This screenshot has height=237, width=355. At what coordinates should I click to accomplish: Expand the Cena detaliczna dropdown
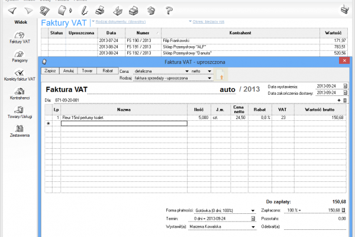(187, 71)
